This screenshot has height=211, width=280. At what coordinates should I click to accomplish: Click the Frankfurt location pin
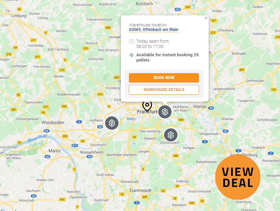[x=147, y=106]
